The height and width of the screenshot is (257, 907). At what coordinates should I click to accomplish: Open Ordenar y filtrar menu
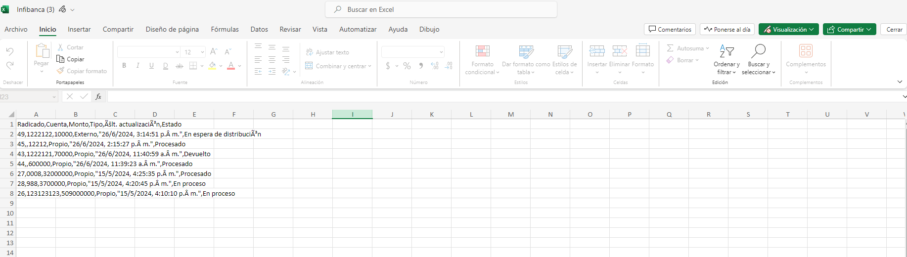[x=726, y=60]
